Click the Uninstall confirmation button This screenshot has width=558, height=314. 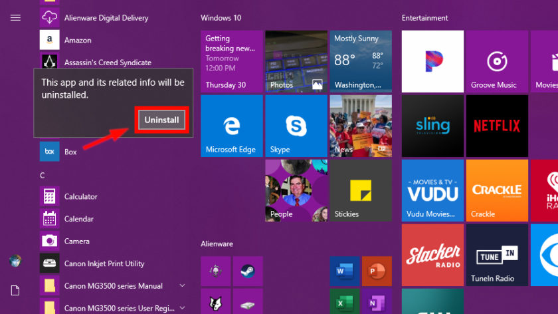pos(161,120)
